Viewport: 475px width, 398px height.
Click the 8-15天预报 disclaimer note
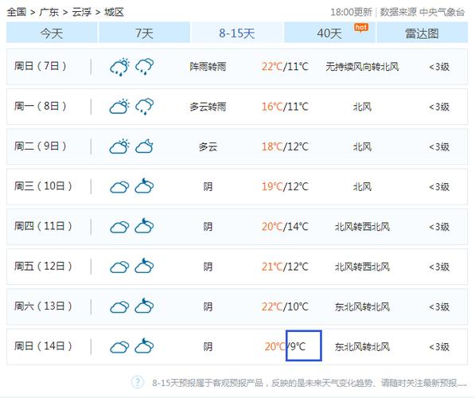tap(310, 383)
